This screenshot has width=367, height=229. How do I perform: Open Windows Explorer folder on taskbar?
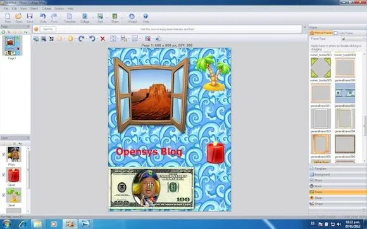tap(37, 224)
